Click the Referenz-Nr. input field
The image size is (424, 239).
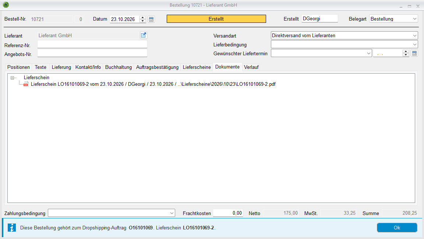(x=92, y=45)
